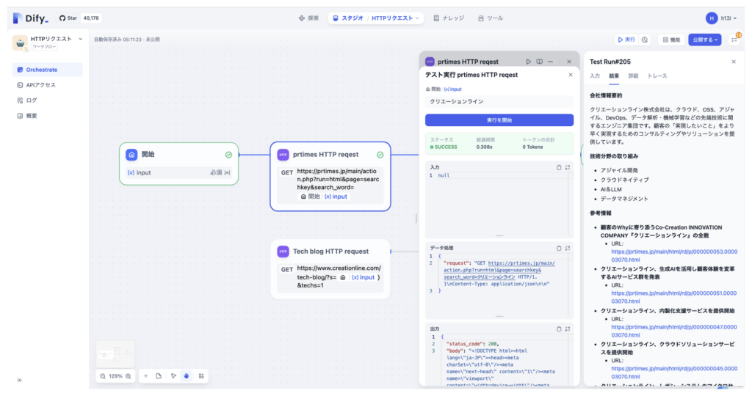Copy the データ処理 code block
This screenshot has width=752, height=396.
[x=559, y=248]
